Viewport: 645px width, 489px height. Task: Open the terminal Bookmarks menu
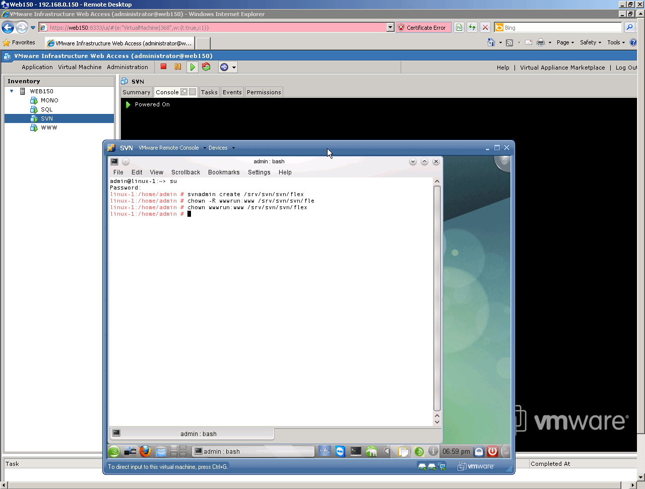point(224,172)
